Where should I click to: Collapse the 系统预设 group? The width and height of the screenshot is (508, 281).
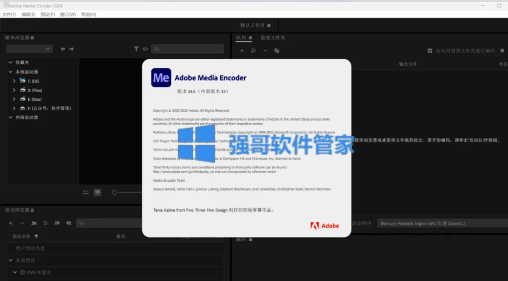[x=10, y=260]
